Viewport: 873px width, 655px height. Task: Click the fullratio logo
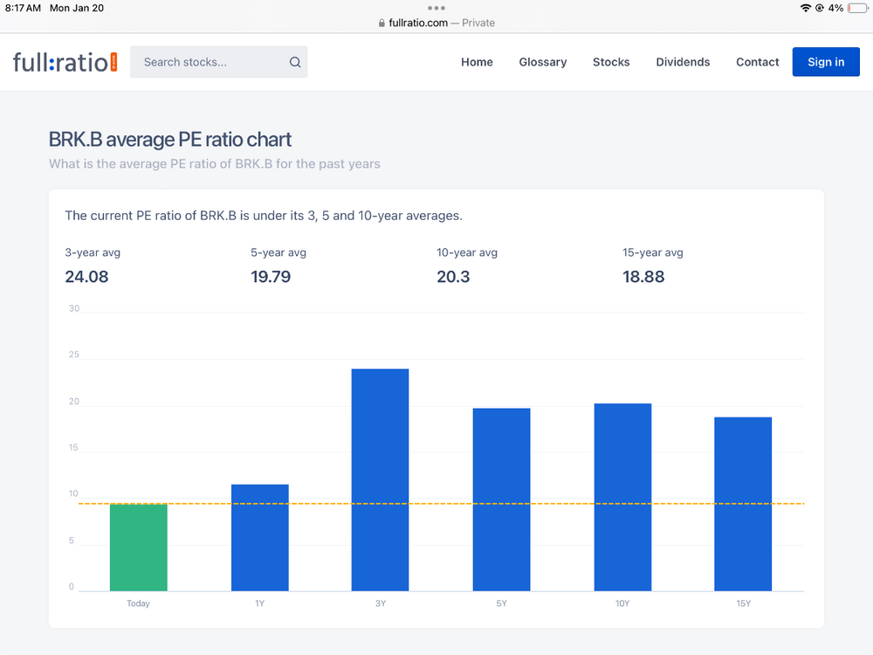tap(65, 62)
